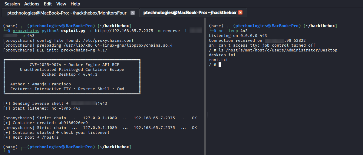The height and width of the screenshot is (155, 363).
Task: Click the split pane divider handle
Action: click(207, 115)
